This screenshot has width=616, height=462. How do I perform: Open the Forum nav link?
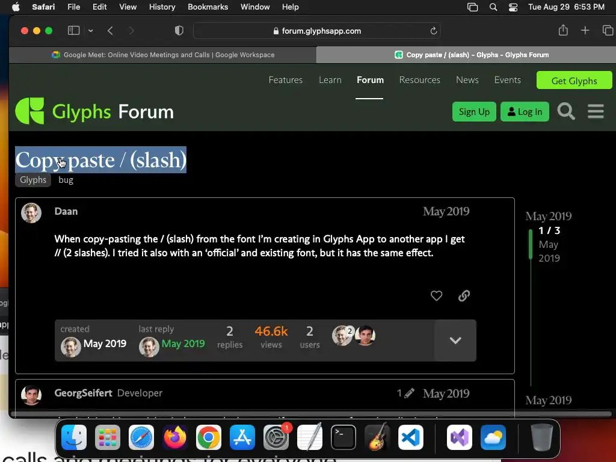[x=370, y=80]
